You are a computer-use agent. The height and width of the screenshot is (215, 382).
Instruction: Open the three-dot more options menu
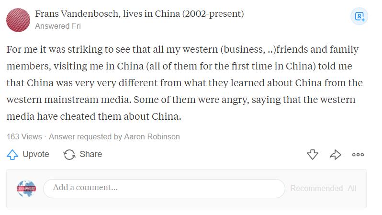click(358, 154)
